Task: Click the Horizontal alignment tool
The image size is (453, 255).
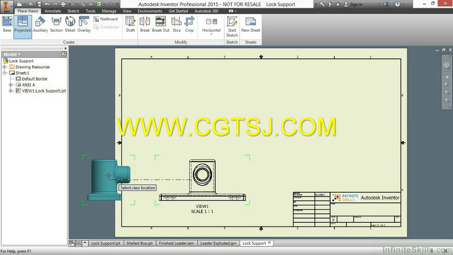Action: (x=211, y=24)
